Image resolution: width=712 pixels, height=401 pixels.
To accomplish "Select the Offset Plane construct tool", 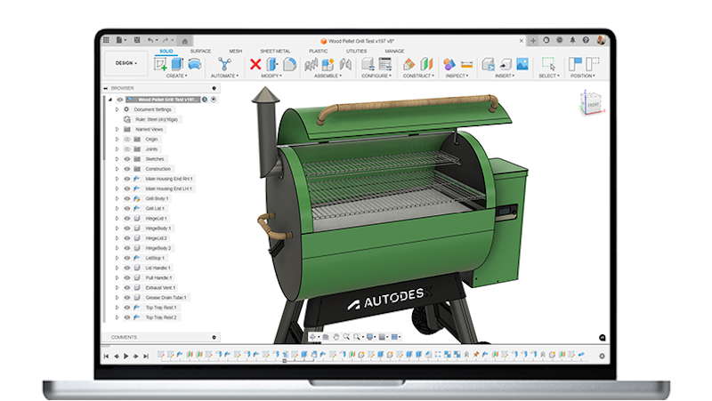I will pos(409,64).
